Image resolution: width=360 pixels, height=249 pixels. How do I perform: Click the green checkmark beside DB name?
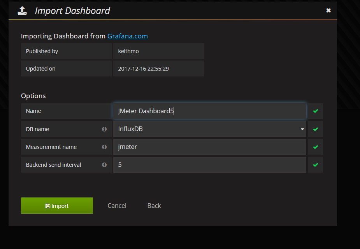(x=316, y=129)
